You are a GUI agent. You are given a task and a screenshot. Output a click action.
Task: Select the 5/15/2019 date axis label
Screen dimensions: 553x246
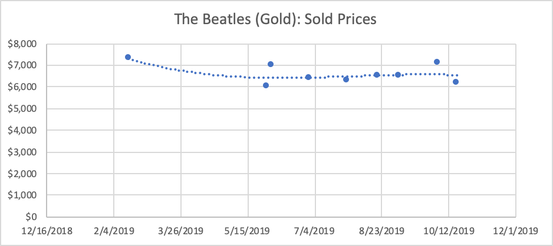pyautogui.click(x=248, y=231)
